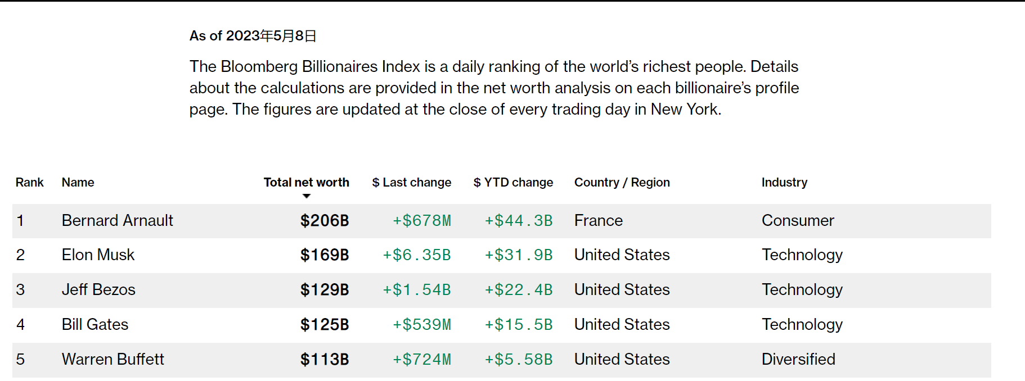Sort by the Name column header
Image resolution: width=1025 pixels, height=381 pixels.
(78, 182)
